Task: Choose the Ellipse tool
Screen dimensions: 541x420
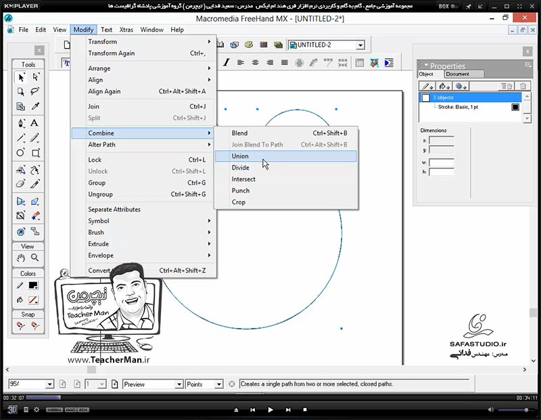Action: coord(21,153)
